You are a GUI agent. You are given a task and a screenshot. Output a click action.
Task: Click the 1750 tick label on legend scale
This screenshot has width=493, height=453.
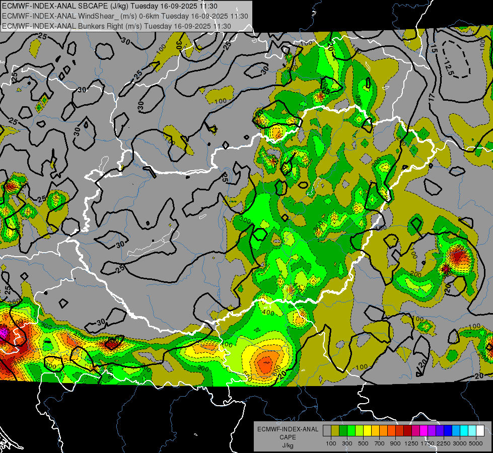[428, 443]
